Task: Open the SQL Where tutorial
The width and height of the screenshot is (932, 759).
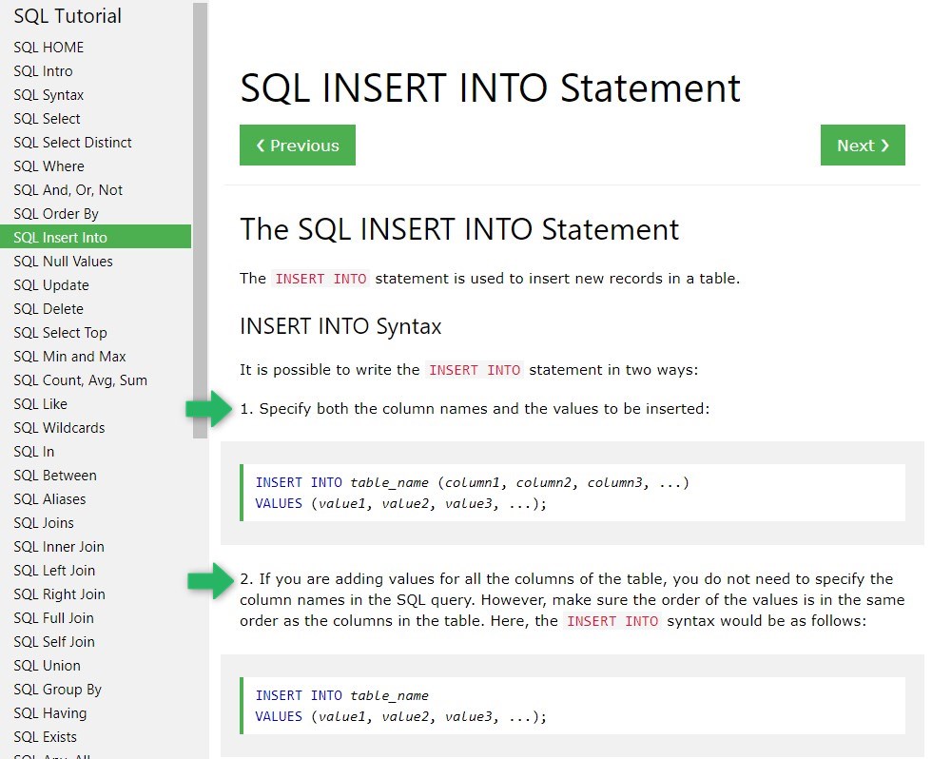Action: pos(49,165)
